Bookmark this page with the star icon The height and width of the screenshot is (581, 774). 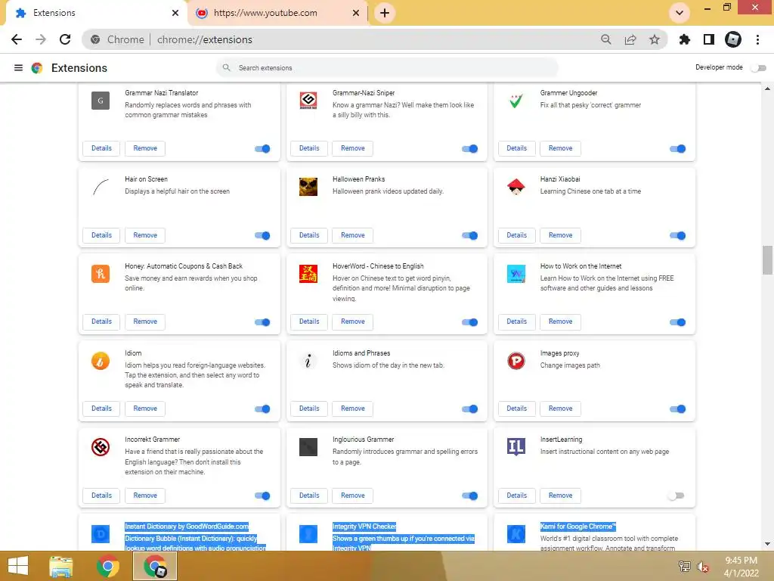pyautogui.click(x=655, y=39)
